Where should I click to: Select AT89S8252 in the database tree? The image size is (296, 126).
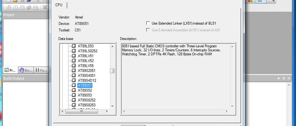point(87,100)
